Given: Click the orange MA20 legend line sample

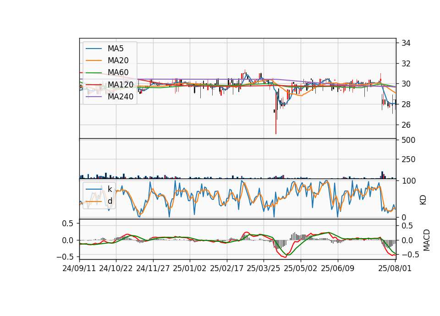Looking at the screenshot, I should tap(93, 60).
